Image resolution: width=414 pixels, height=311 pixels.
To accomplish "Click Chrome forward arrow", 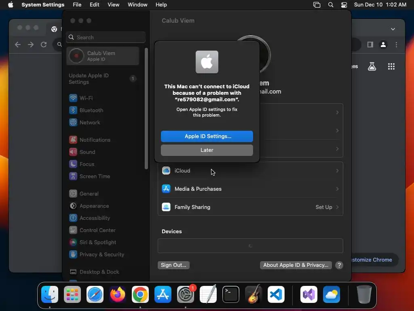I will click(x=31, y=45).
